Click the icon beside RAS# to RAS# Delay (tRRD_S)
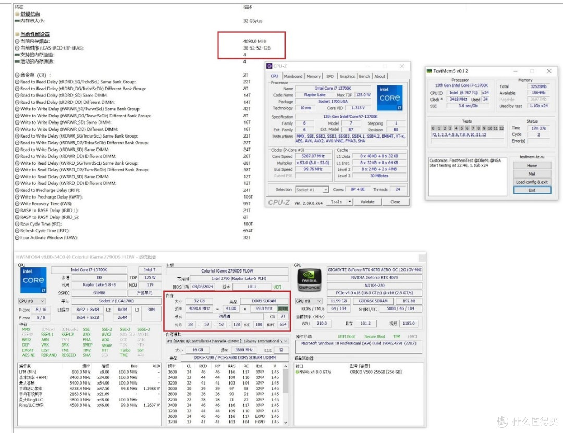Image resolution: width=563 pixels, height=433 pixels. pyautogui.click(x=17, y=217)
